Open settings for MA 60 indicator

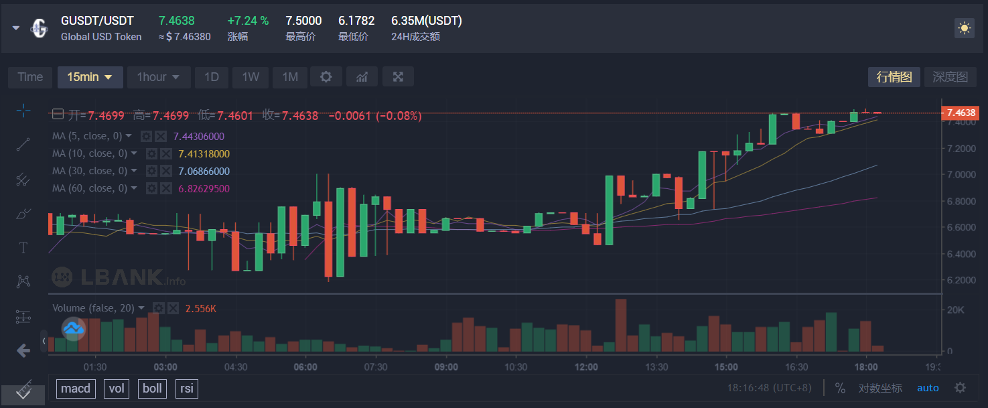[x=152, y=188]
